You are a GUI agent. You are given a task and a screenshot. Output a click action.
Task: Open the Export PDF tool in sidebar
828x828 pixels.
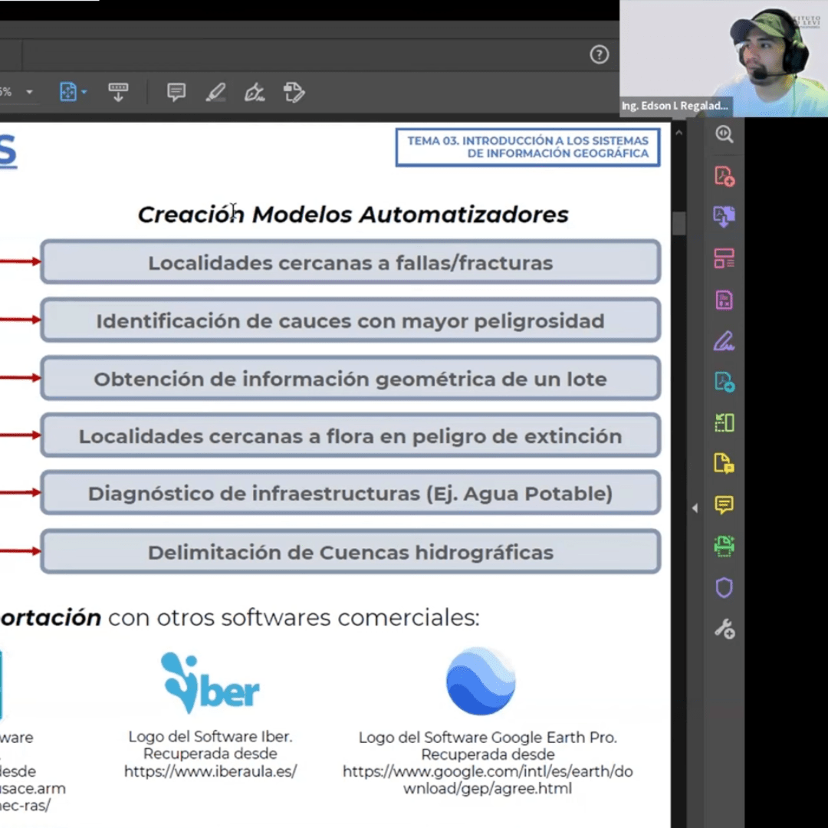pyautogui.click(x=724, y=217)
